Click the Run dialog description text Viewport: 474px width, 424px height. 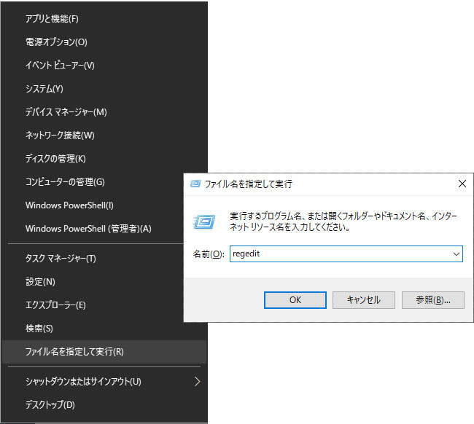coord(343,221)
